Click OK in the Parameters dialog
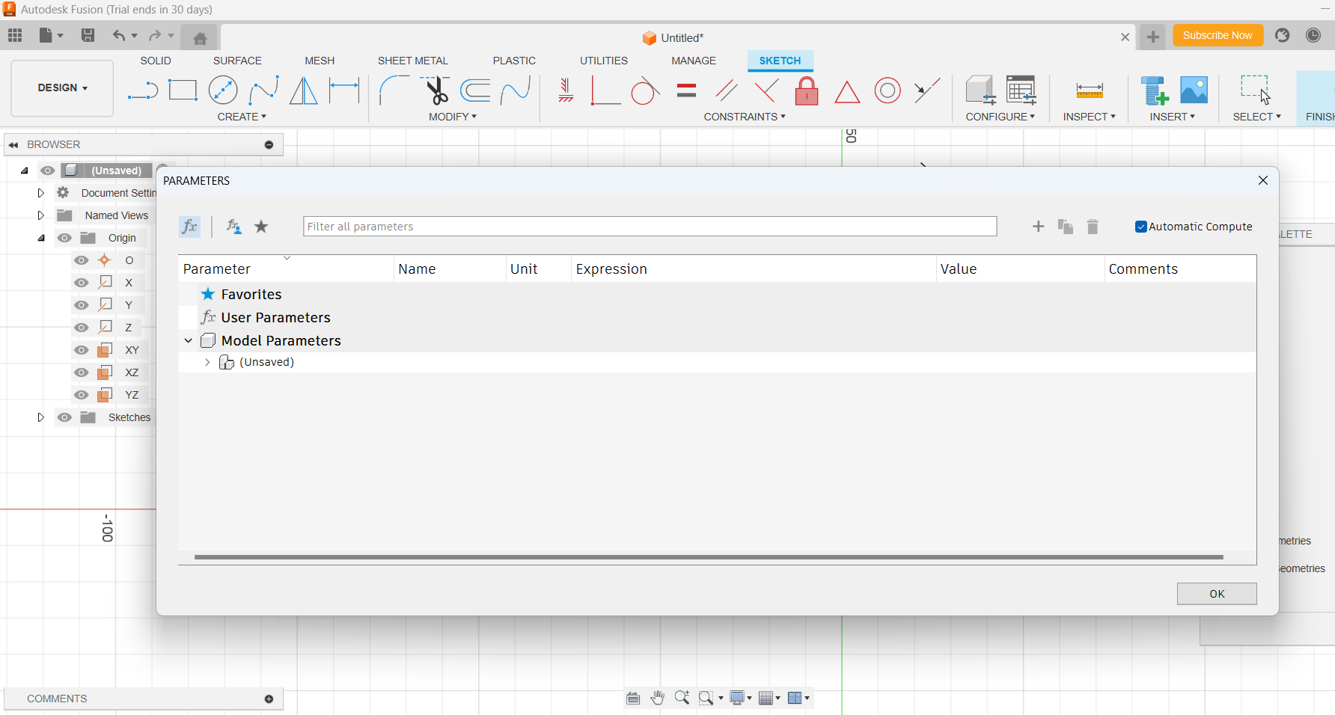Viewport: 1335px width, 715px height. [1217, 594]
